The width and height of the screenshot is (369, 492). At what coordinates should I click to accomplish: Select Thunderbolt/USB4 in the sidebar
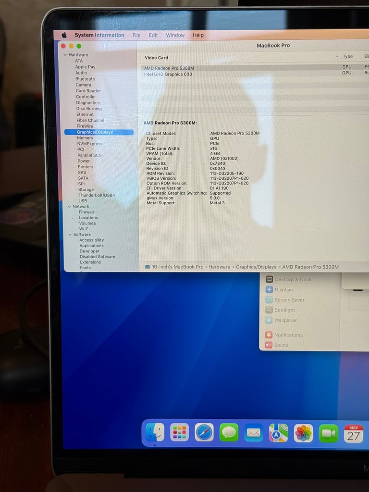(97, 195)
